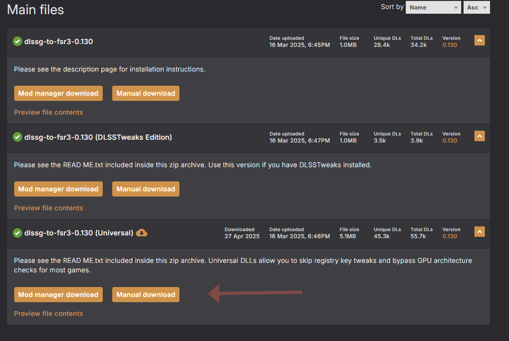Click Total DLs value 34.2k
This screenshot has width=509, height=341.
point(419,45)
